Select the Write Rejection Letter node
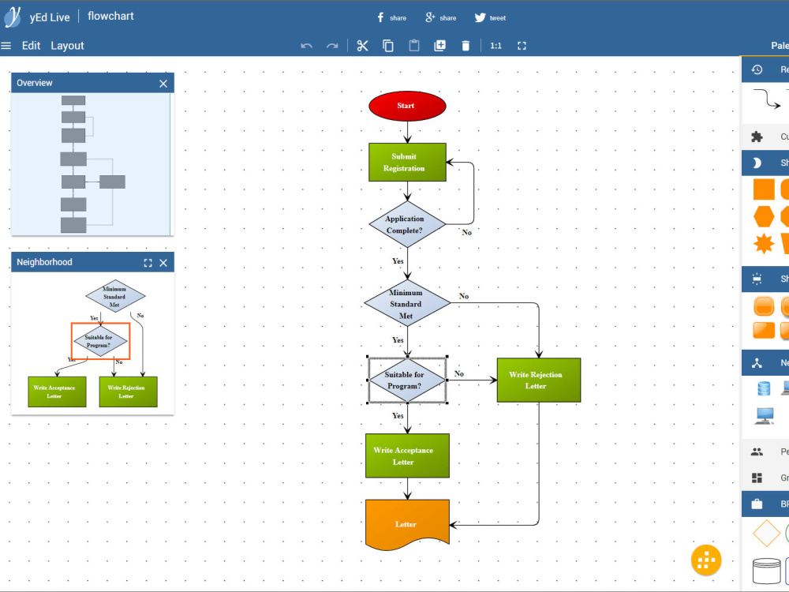The height and width of the screenshot is (592, 789). pyautogui.click(x=538, y=380)
